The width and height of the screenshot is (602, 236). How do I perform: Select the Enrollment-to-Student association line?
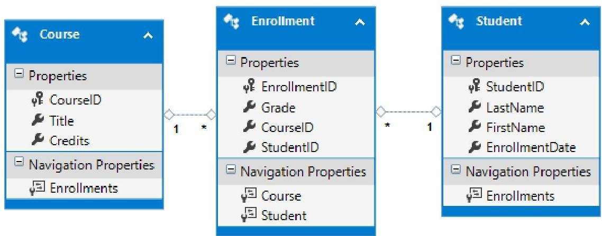pos(408,111)
